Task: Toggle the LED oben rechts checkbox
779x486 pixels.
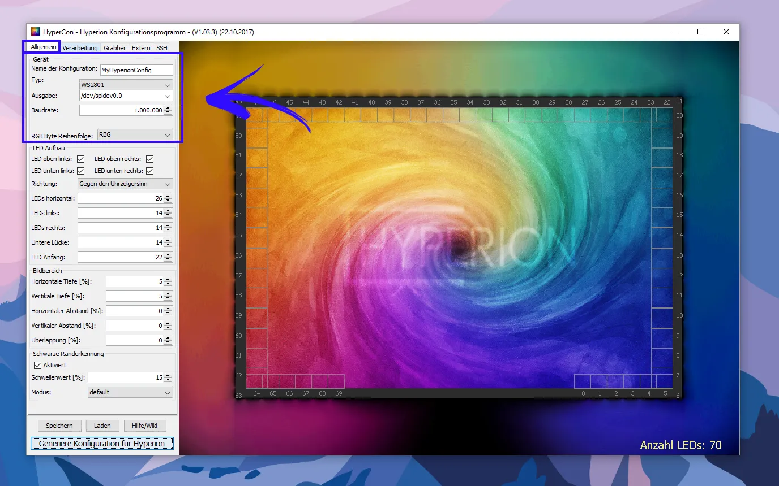Action: 149,159
